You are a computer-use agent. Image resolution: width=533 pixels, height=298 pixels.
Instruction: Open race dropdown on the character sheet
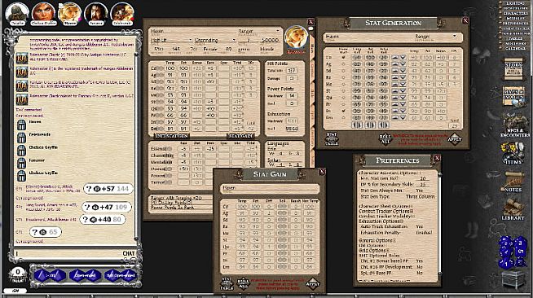(191, 40)
